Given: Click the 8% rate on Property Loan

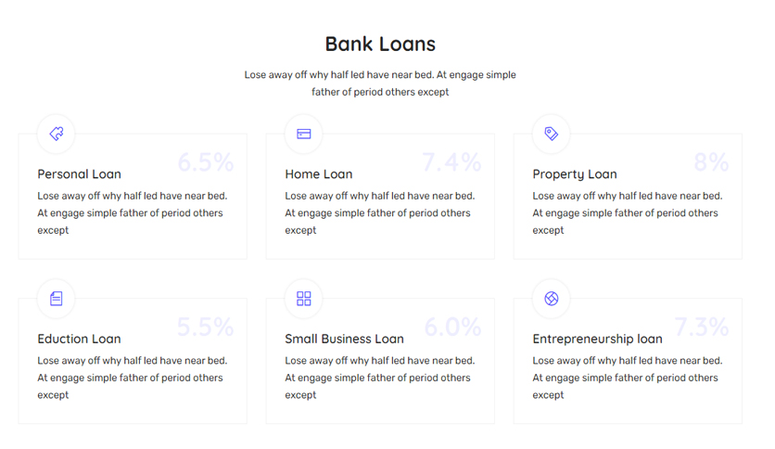Looking at the screenshot, I should [711, 162].
